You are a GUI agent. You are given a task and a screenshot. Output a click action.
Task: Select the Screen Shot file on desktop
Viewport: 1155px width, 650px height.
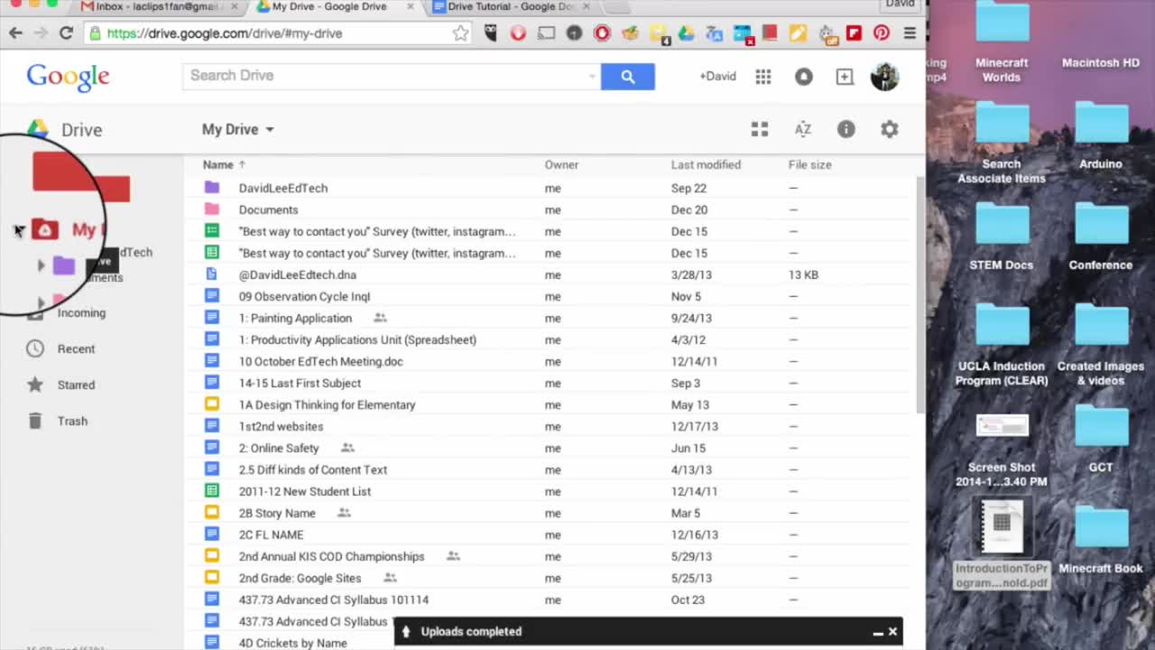coord(1002,450)
